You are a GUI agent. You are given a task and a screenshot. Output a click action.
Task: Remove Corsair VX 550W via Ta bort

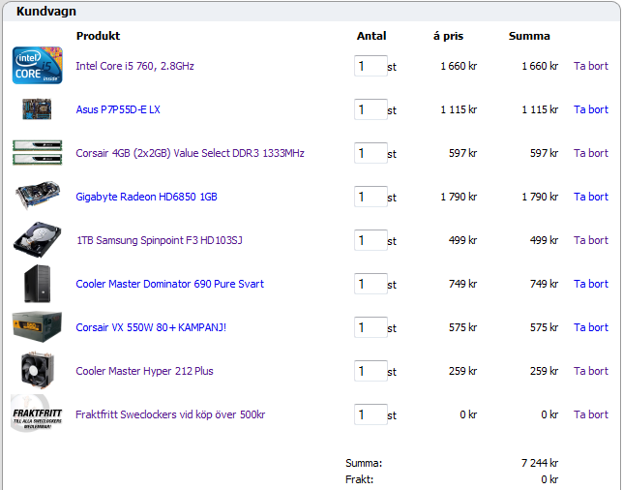click(x=591, y=327)
